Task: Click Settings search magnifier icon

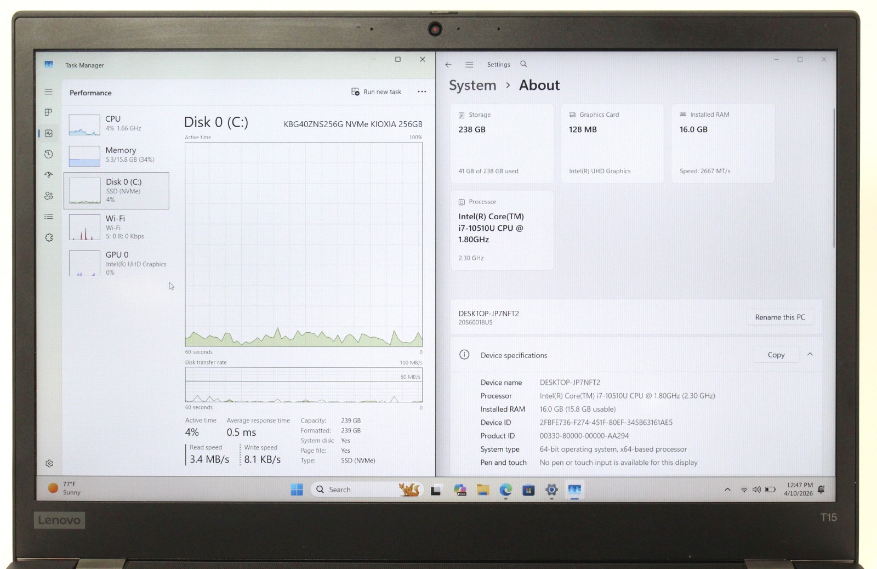Action: [523, 64]
